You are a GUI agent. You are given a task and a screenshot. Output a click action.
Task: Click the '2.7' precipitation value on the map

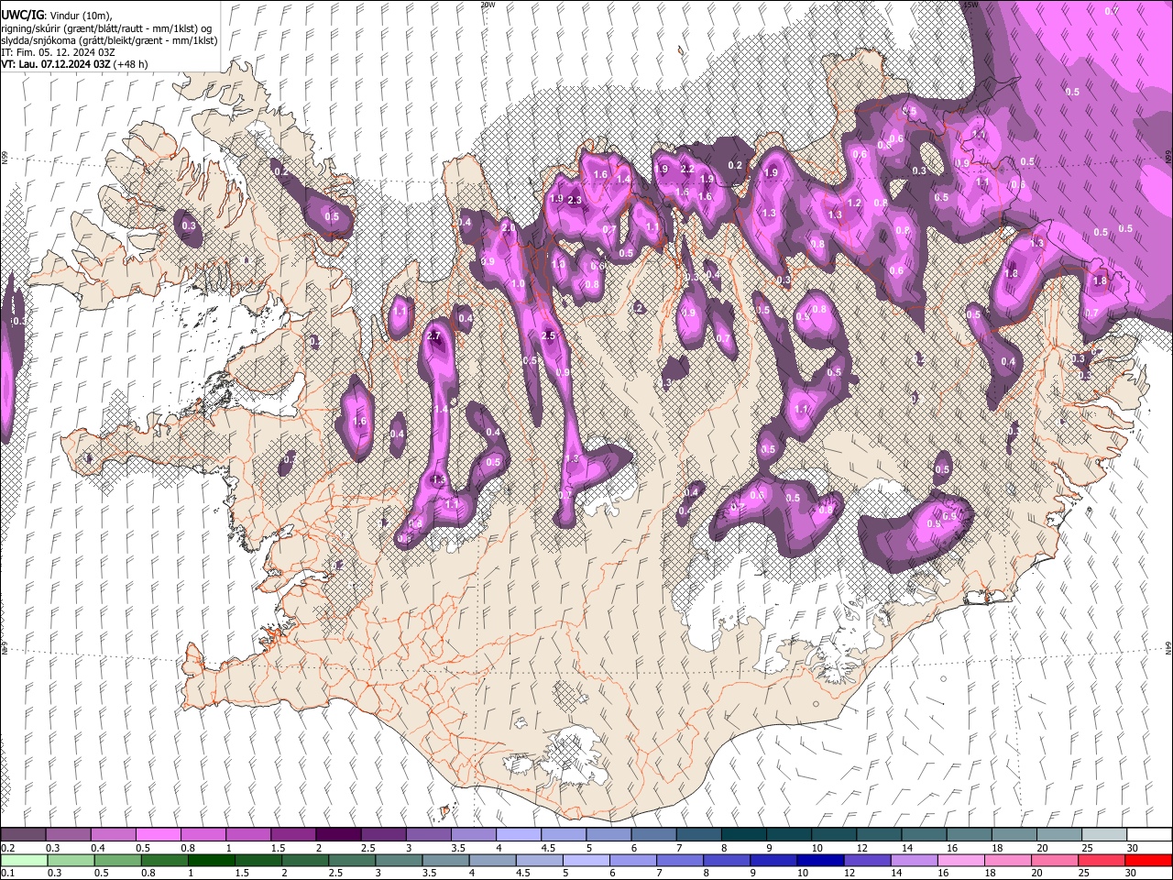point(434,336)
